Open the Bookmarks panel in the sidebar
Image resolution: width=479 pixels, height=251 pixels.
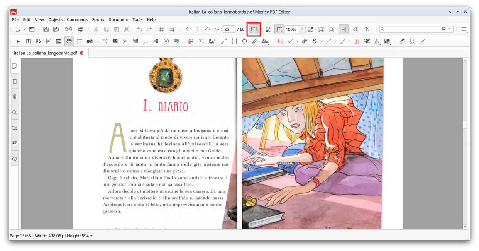coord(15,81)
